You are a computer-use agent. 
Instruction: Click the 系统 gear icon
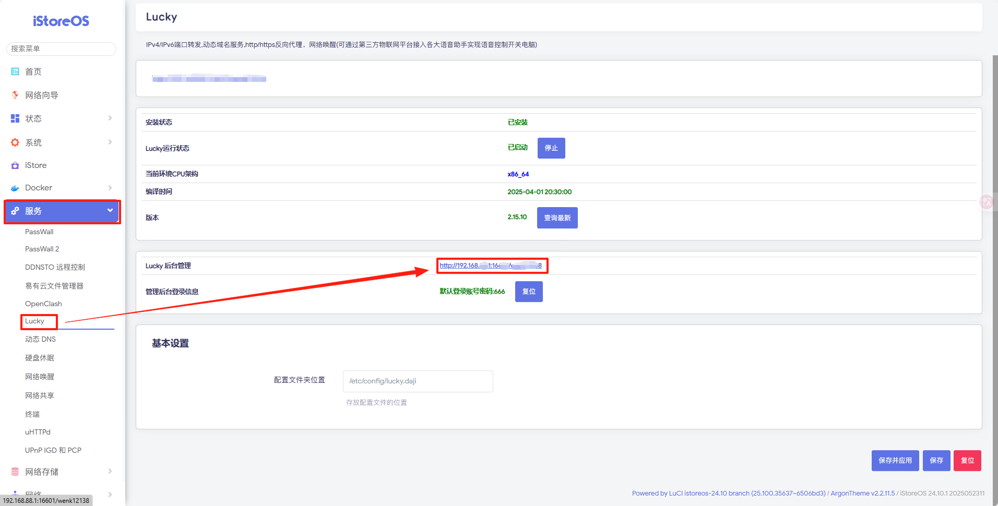tap(15, 142)
